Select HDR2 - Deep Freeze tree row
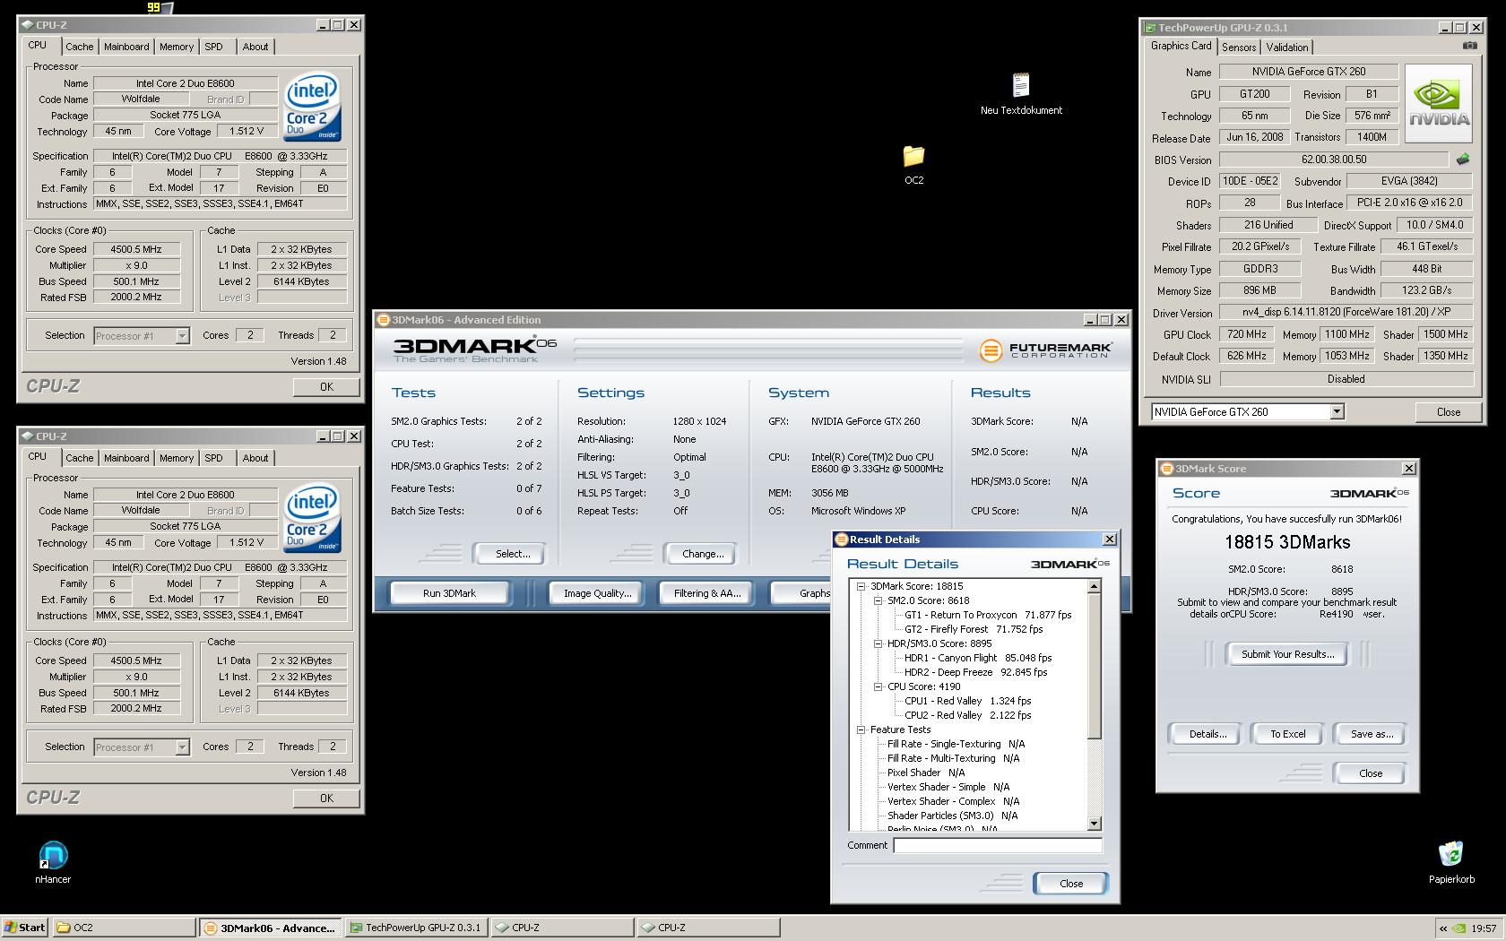This screenshot has height=941, width=1506. (x=975, y=672)
